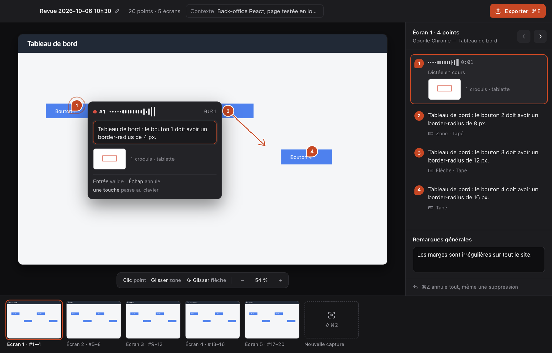
Task: Click the Tableau de bord header title
Action: (x=52, y=44)
